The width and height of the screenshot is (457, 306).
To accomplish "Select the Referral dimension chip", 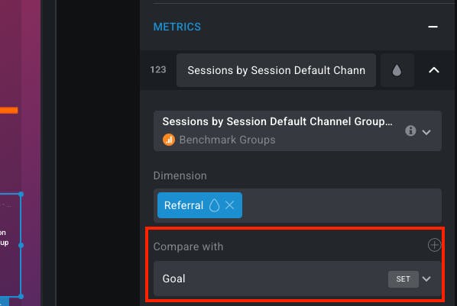I will [x=183, y=205].
